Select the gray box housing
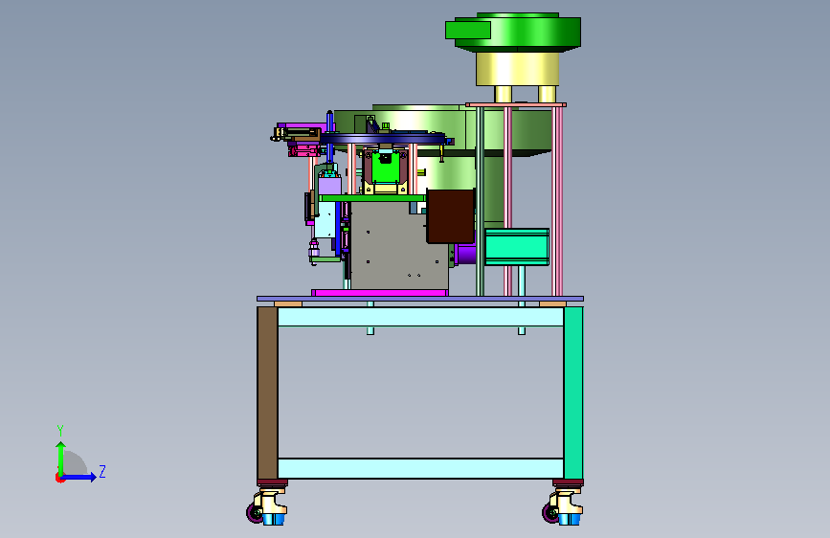The height and width of the screenshot is (538, 830). pyautogui.click(x=399, y=246)
